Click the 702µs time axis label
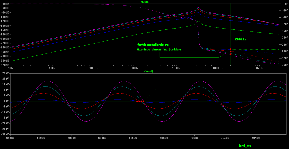The width and height of the screenshot is (289, 149). coord(225,138)
